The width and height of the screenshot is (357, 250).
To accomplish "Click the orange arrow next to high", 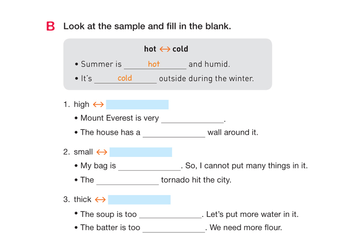I will point(98,105).
